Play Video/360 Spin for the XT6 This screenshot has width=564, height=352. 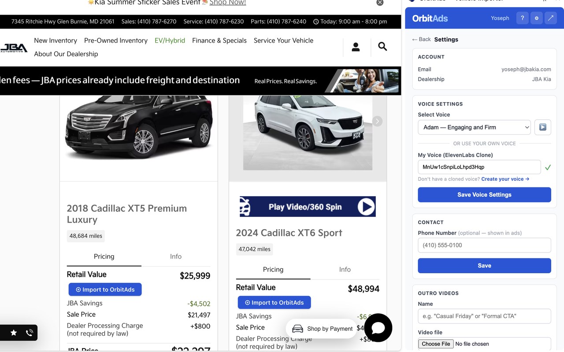(308, 206)
